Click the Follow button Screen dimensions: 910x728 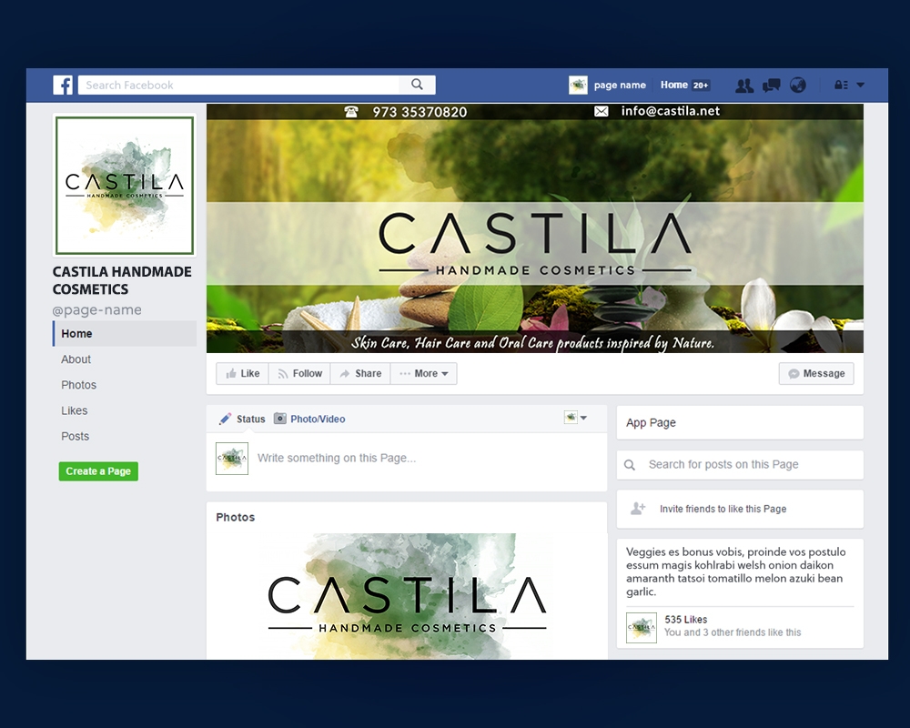[299, 374]
